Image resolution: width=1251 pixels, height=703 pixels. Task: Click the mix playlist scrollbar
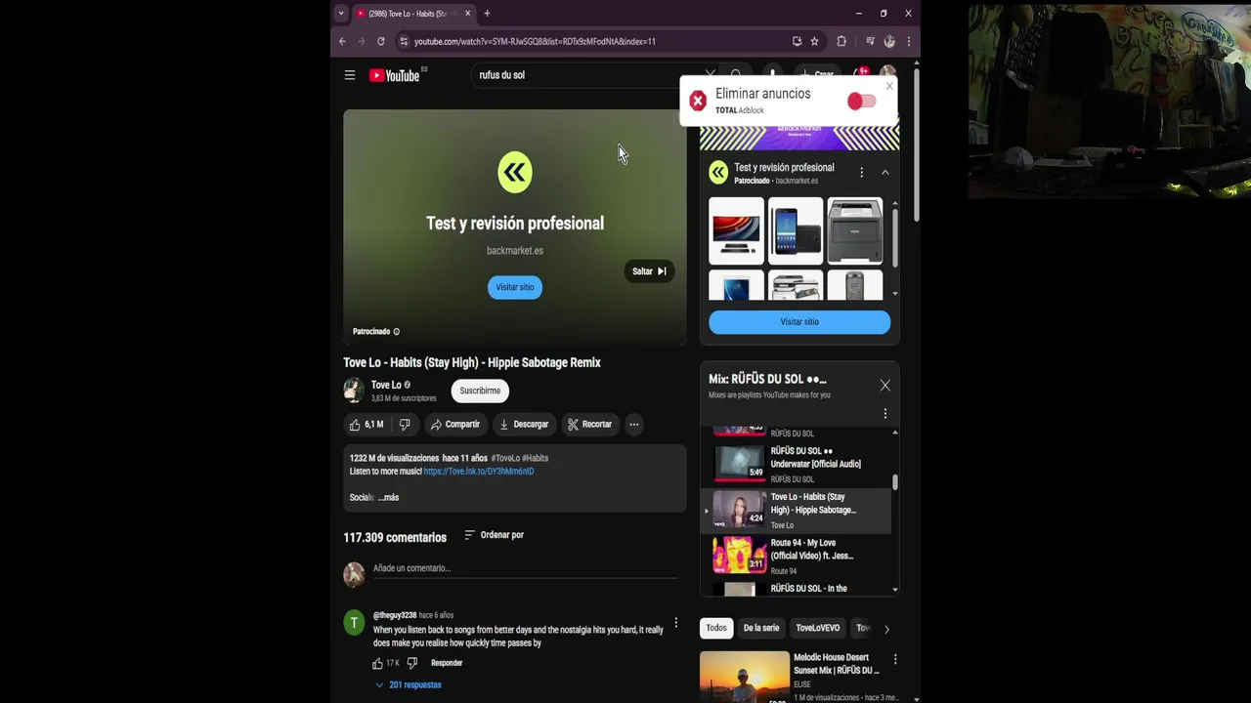(x=894, y=482)
